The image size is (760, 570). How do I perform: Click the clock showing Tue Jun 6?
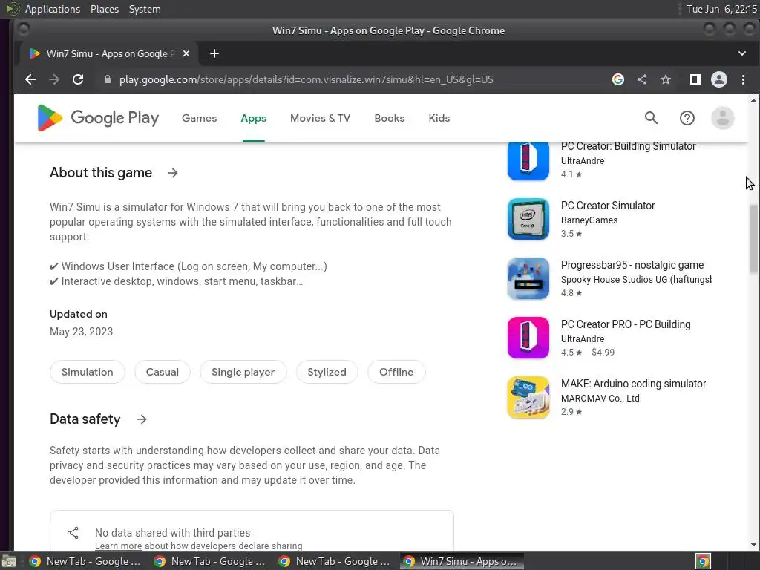coord(721,9)
